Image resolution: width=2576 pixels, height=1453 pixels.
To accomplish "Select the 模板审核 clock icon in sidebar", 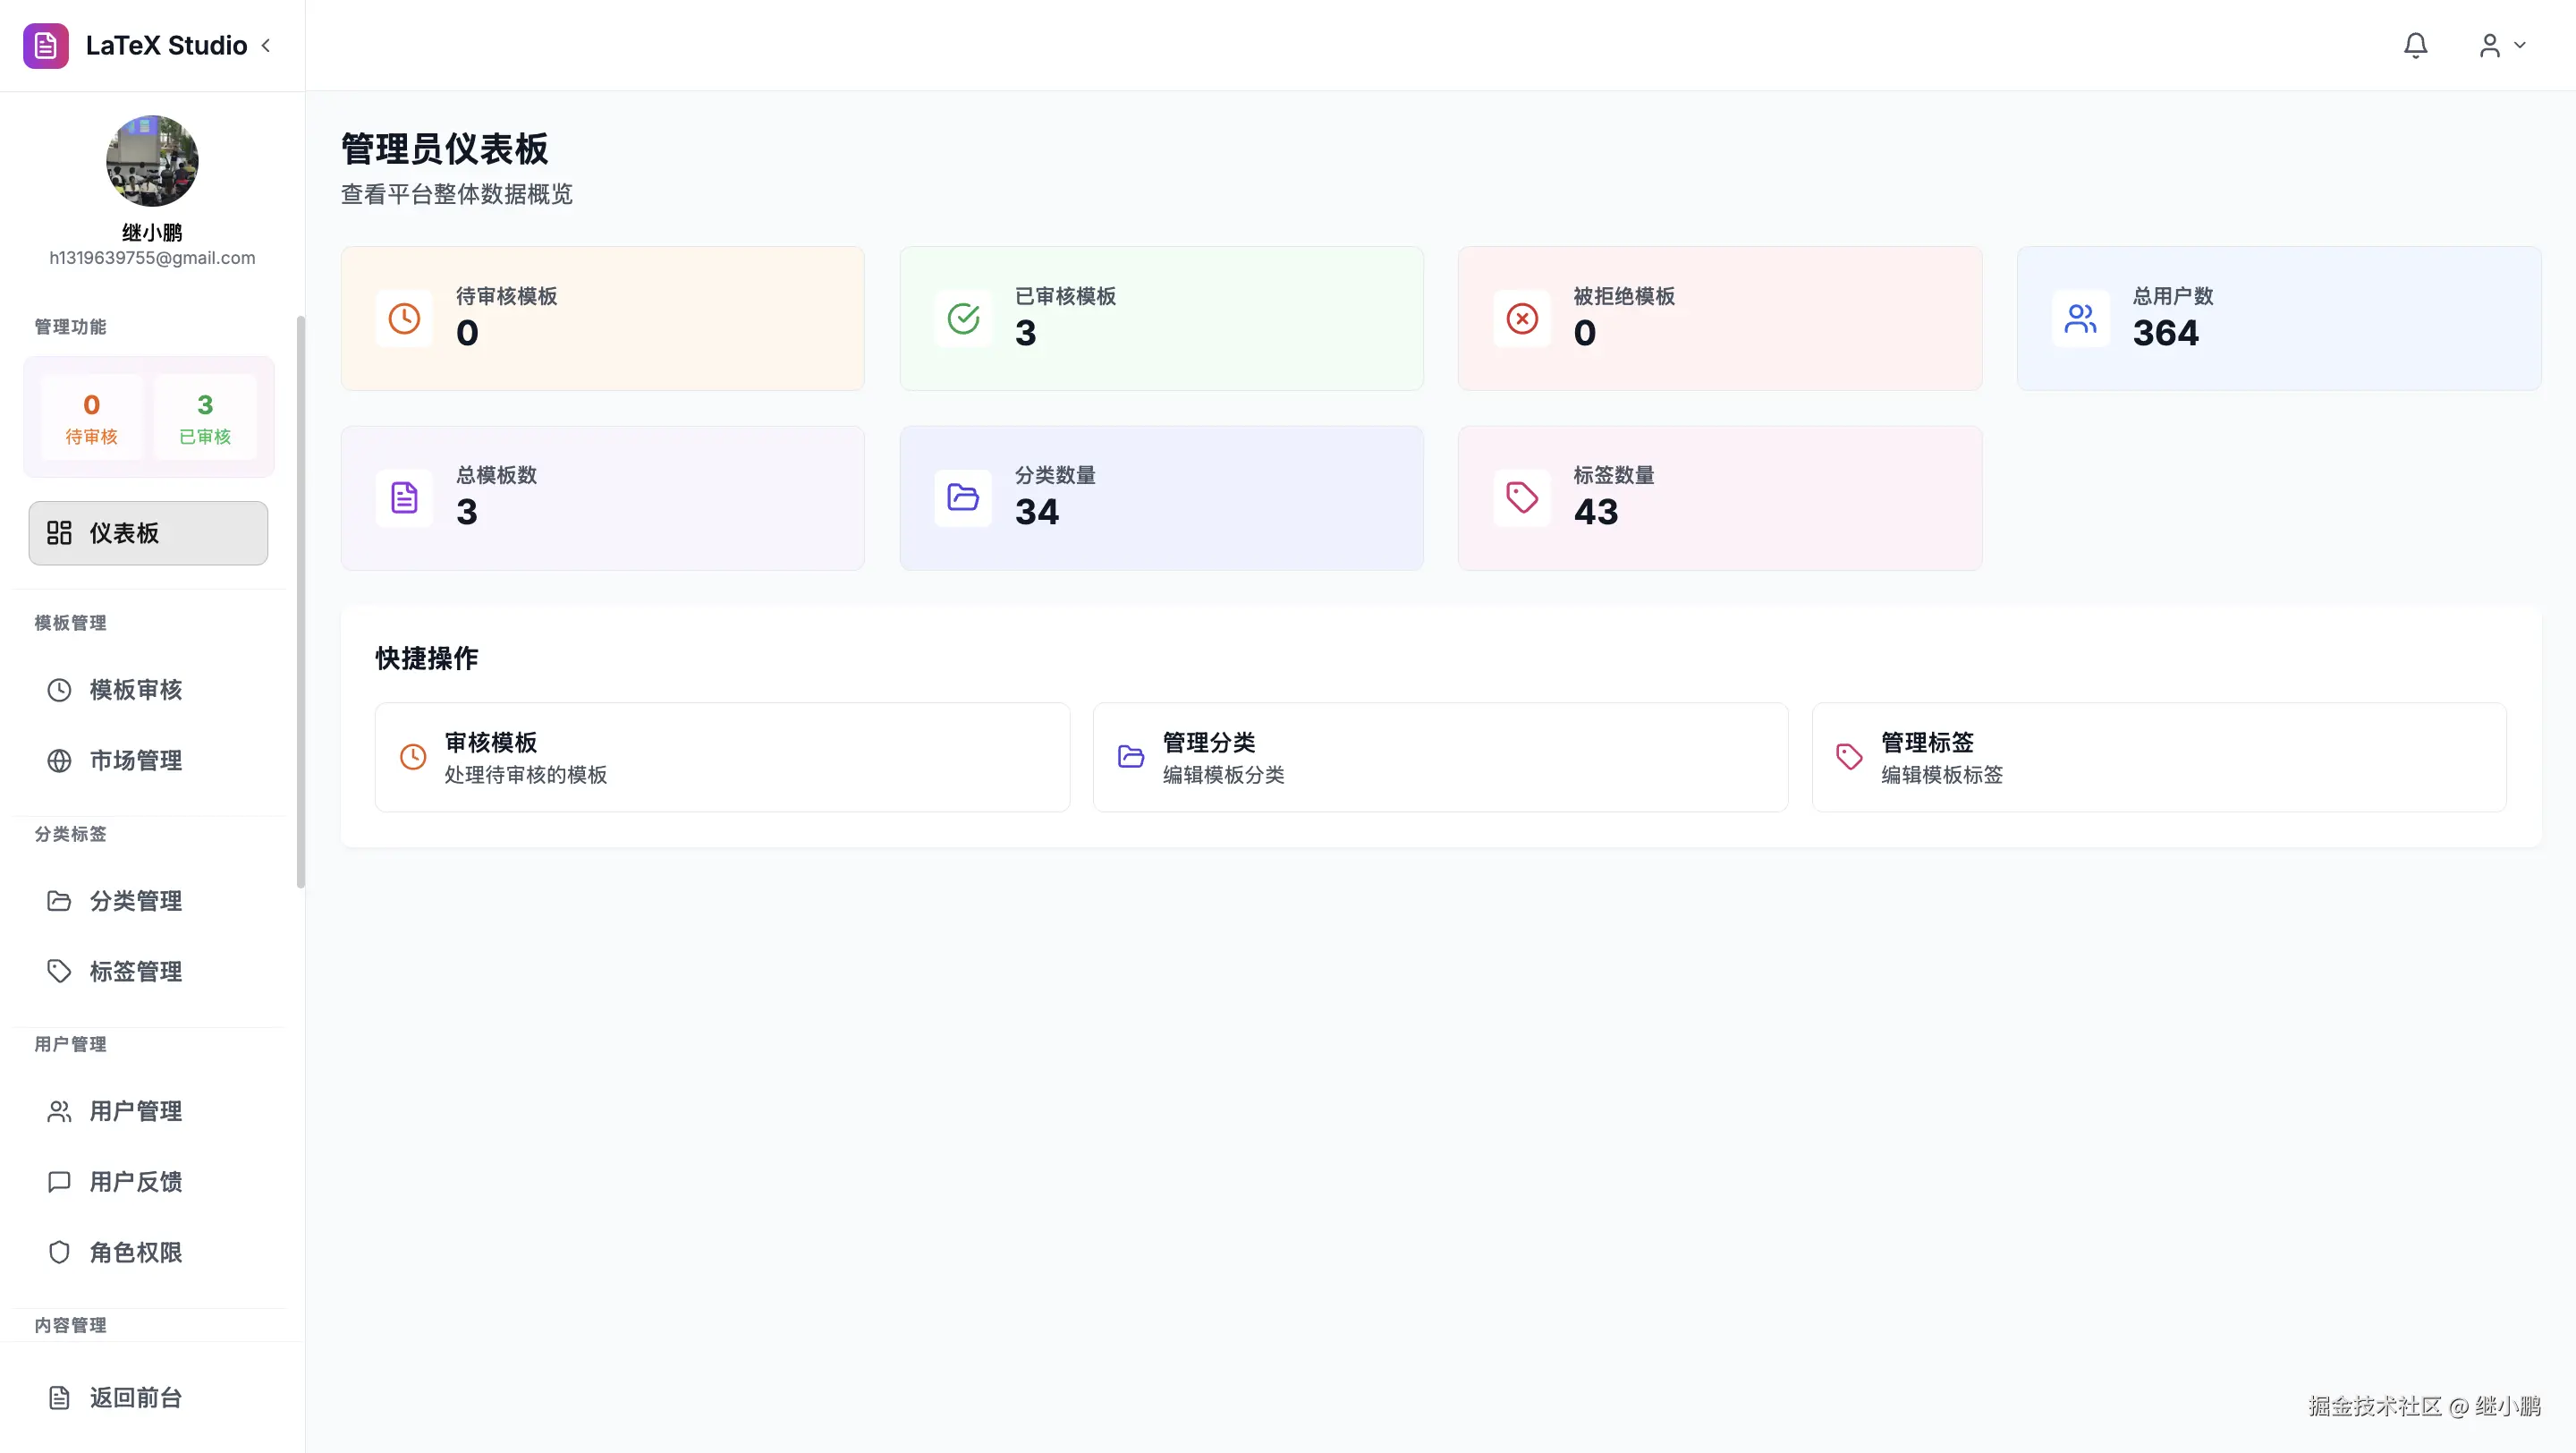I will (58, 689).
